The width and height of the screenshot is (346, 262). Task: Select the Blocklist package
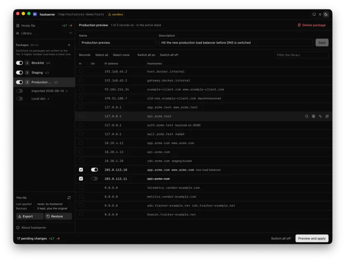pyautogui.click(x=37, y=63)
